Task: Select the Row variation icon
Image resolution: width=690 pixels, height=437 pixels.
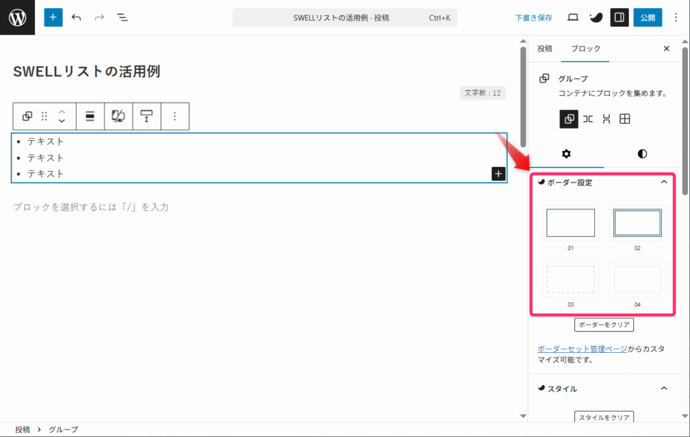Action: tap(588, 119)
